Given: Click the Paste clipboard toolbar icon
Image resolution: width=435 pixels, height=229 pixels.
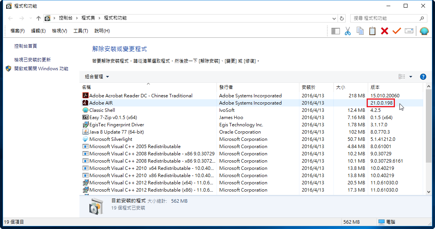Looking at the screenshot, I should 372,31.
